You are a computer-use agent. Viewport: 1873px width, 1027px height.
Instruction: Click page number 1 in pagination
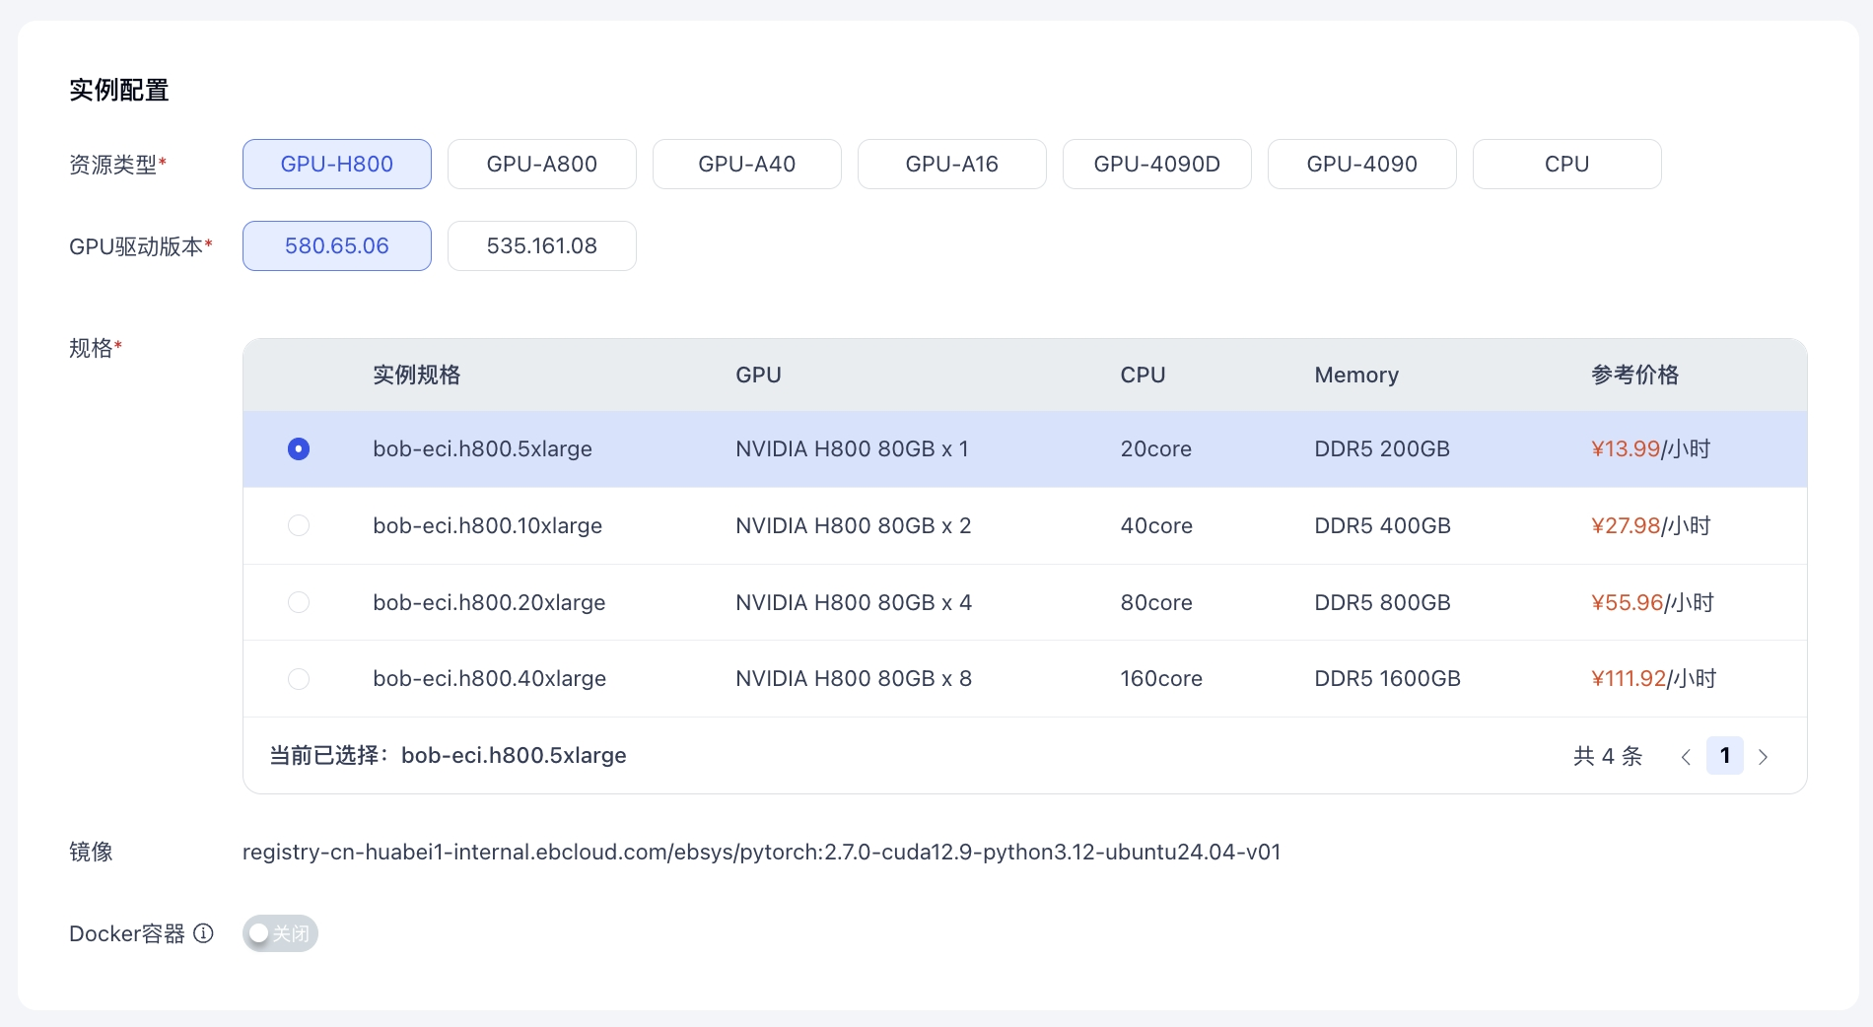pos(1725,756)
